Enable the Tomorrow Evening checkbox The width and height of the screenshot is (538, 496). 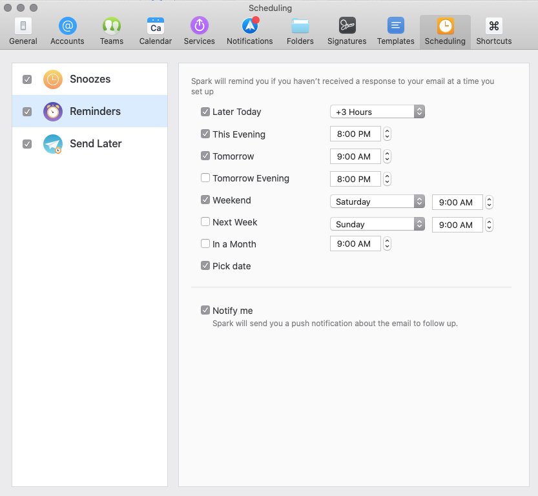click(205, 178)
